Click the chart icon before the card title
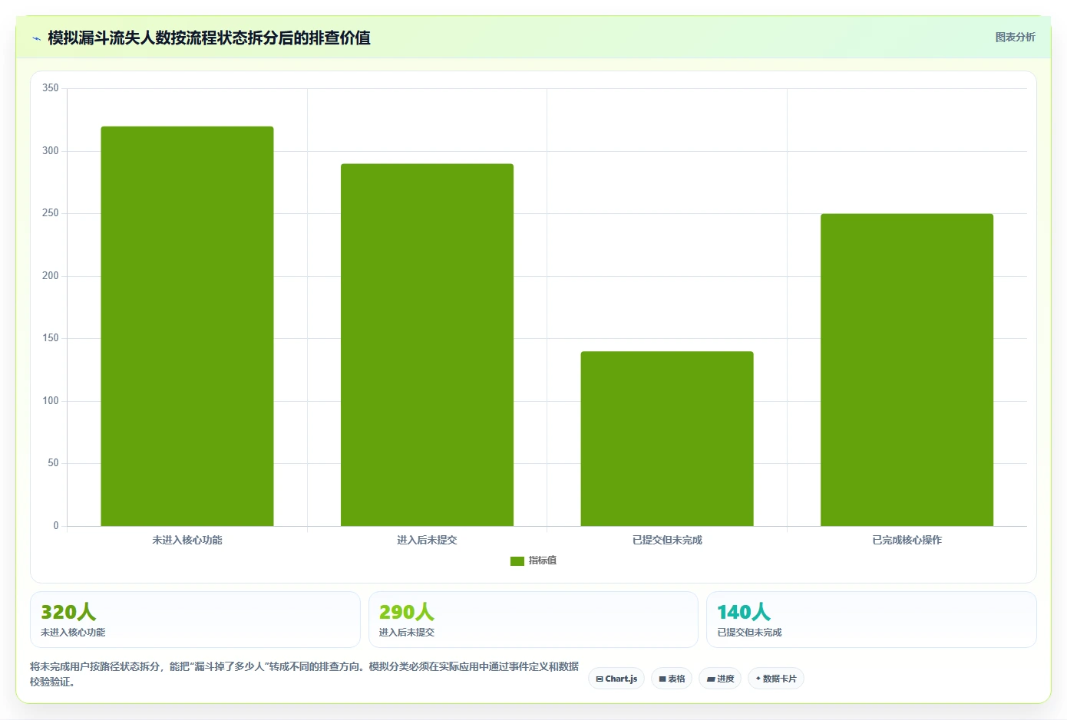The height and width of the screenshot is (720, 1067). [36, 38]
